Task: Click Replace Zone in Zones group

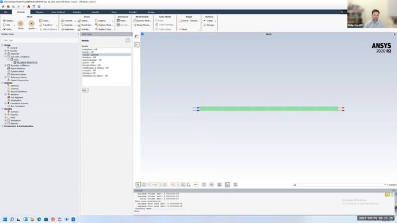Action: pyautogui.click(x=104, y=29)
